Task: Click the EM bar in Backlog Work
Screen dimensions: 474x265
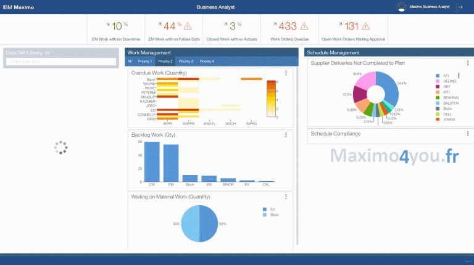Action: click(x=209, y=179)
